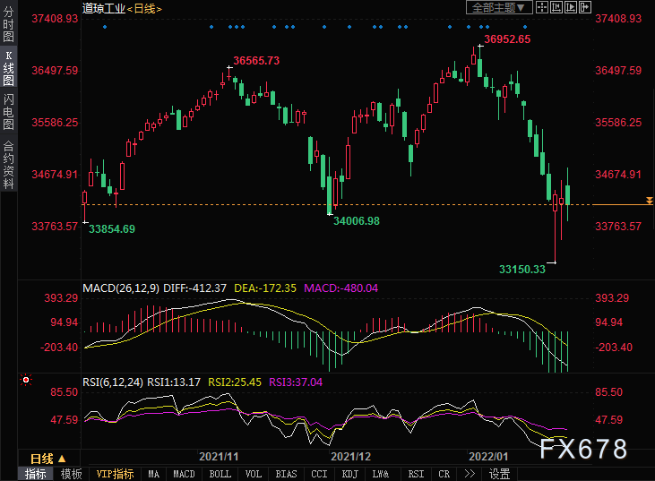Click the 36565.73 peak label
655x481 pixels.
click(256, 61)
